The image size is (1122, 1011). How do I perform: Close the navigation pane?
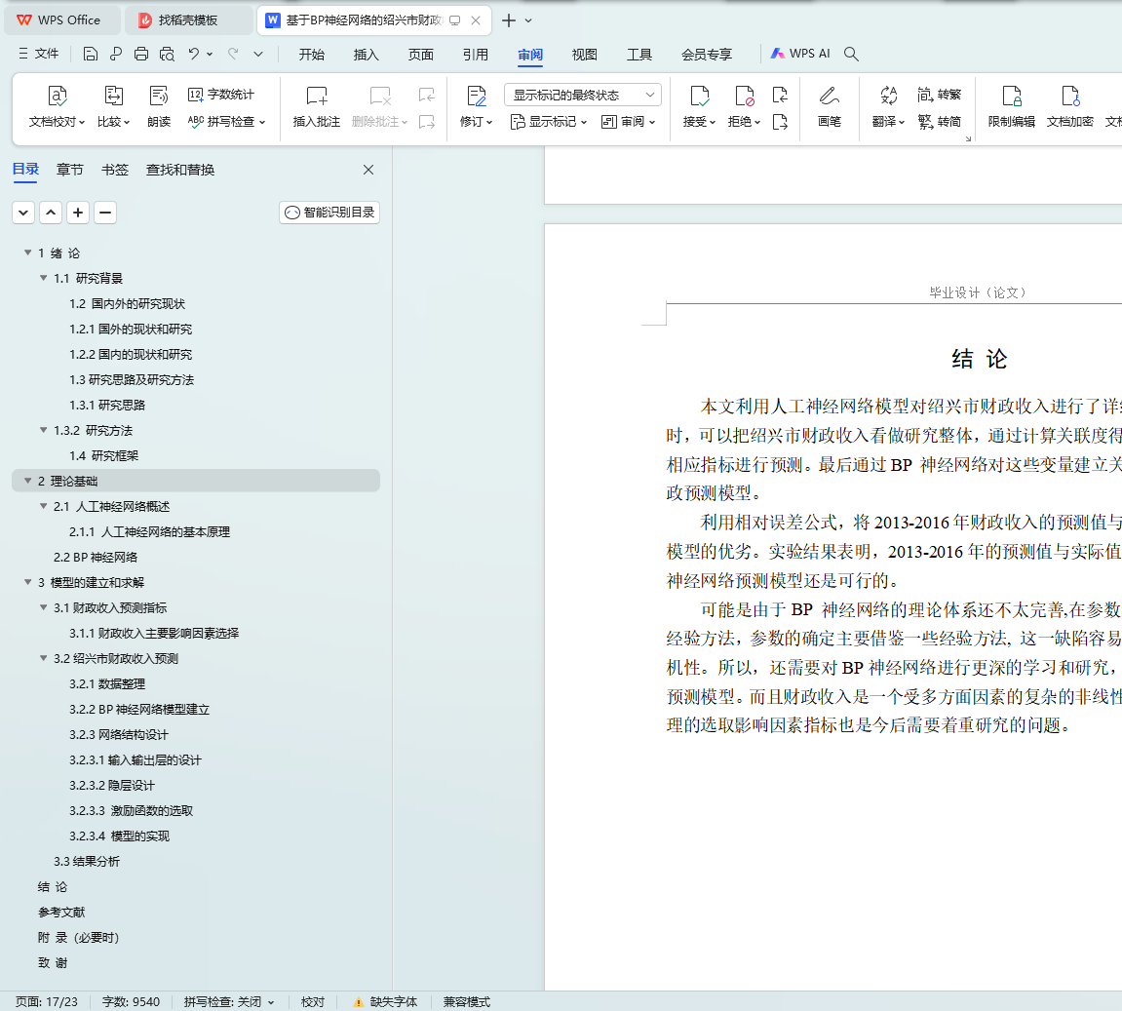[x=368, y=170]
